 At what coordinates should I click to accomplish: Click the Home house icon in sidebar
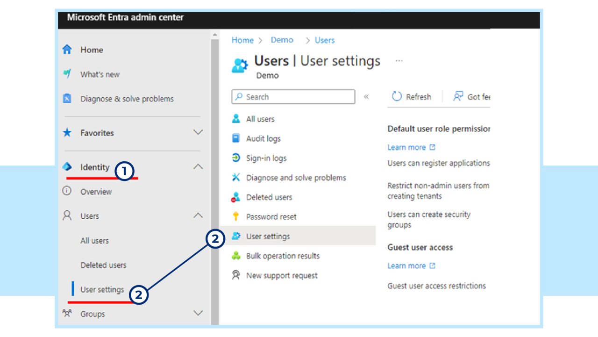point(68,50)
